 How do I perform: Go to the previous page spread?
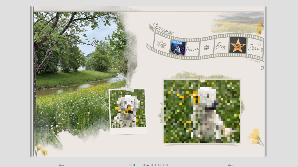[x=155, y=165]
